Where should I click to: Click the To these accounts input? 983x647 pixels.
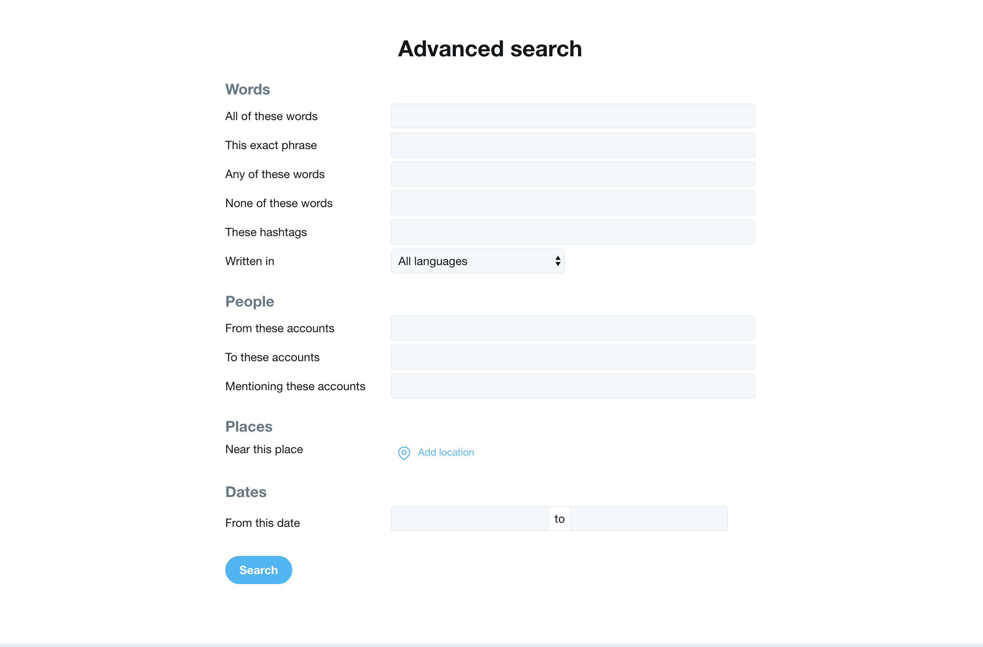573,357
